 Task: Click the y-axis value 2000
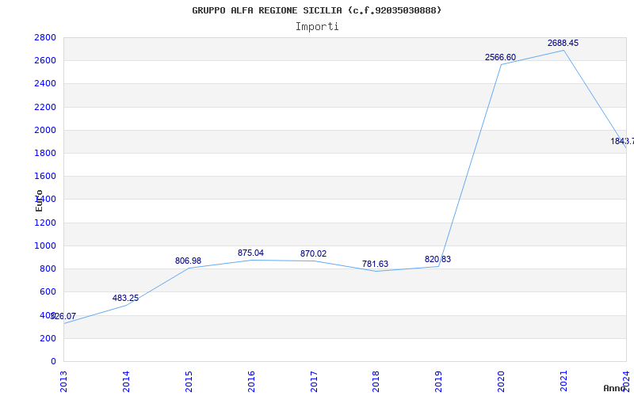(45, 130)
